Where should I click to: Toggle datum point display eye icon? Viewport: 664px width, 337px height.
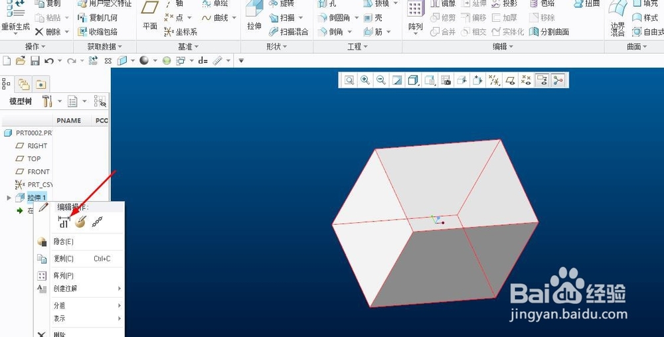click(x=526, y=80)
